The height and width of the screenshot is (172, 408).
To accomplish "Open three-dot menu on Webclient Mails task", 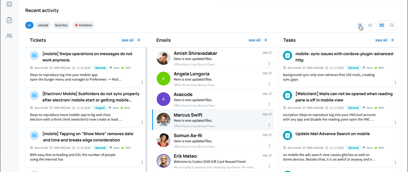I will tap(395, 122).
